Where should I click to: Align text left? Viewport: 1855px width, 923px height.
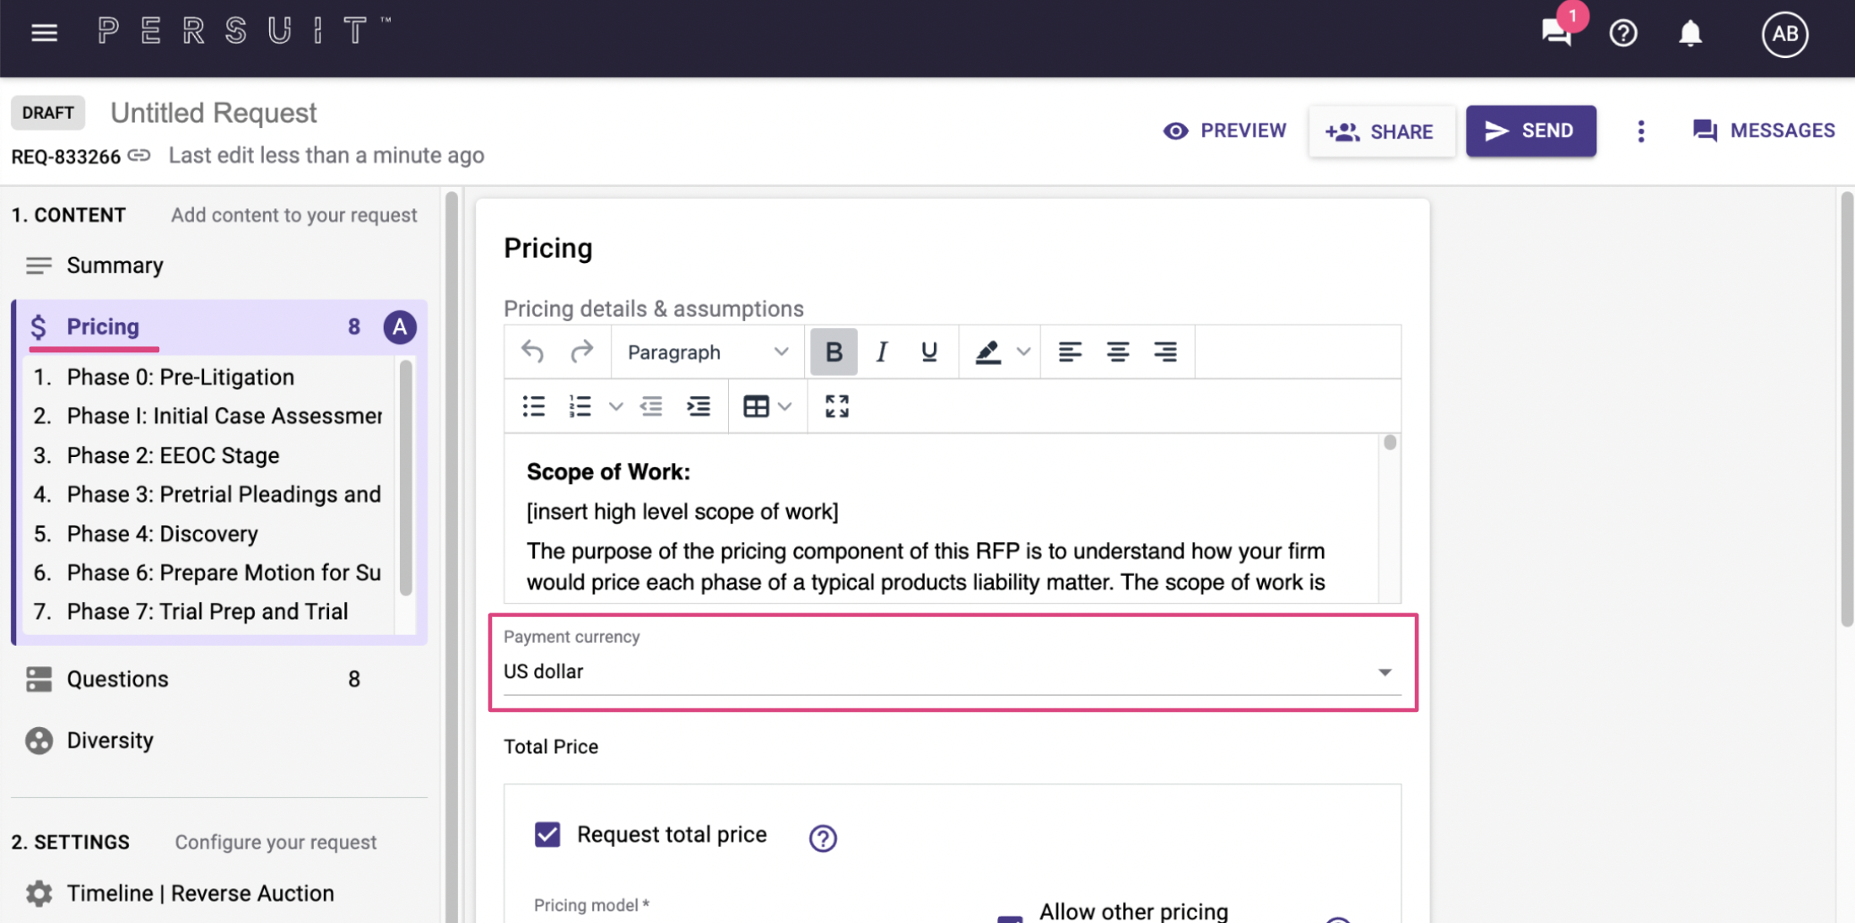[1070, 351]
